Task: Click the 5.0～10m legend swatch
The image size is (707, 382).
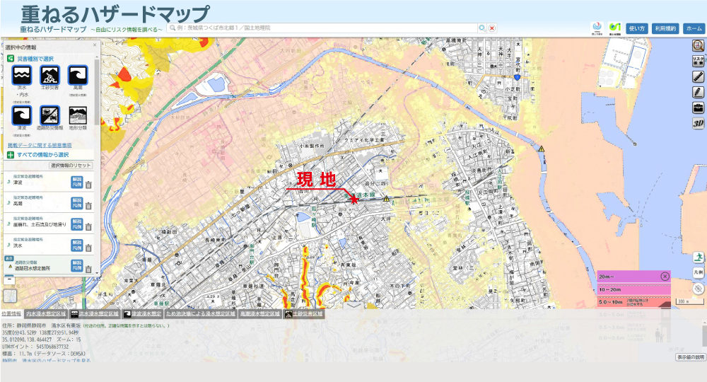Action: pyautogui.click(x=633, y=302)
